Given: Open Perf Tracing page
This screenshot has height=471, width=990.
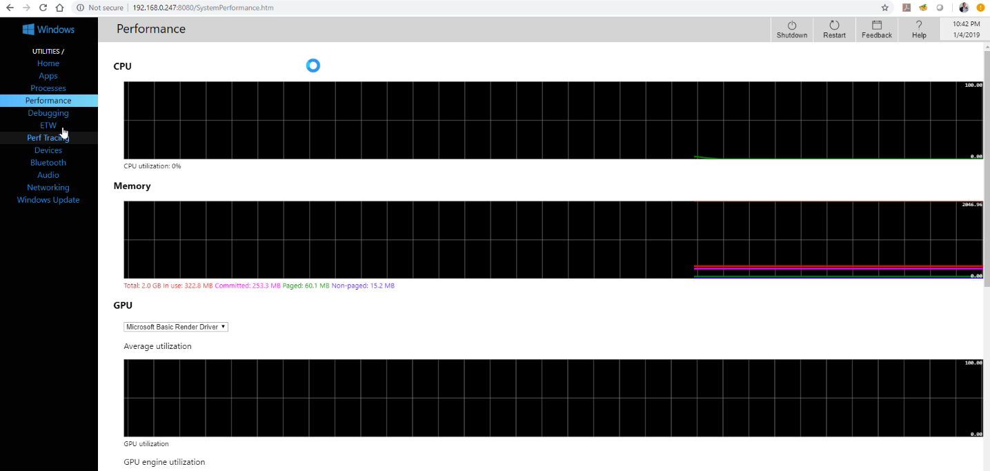Looking at the screenshot, I should click(48, 138).
